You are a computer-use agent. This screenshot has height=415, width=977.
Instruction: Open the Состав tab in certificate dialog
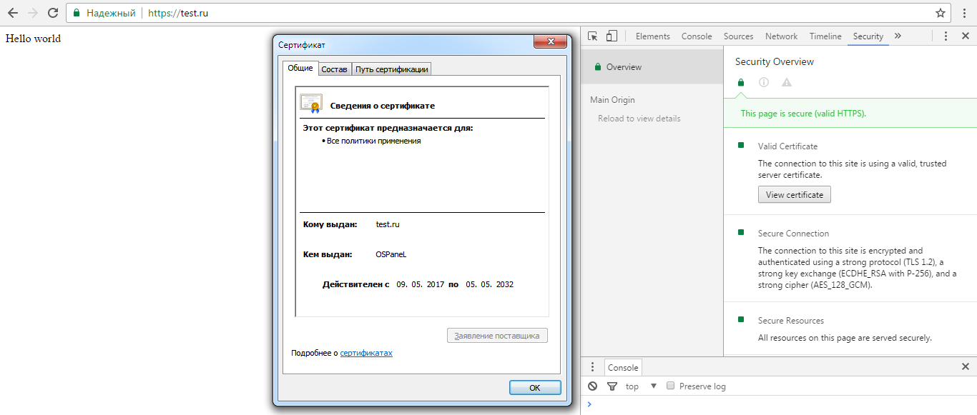(x=334, y=69)
